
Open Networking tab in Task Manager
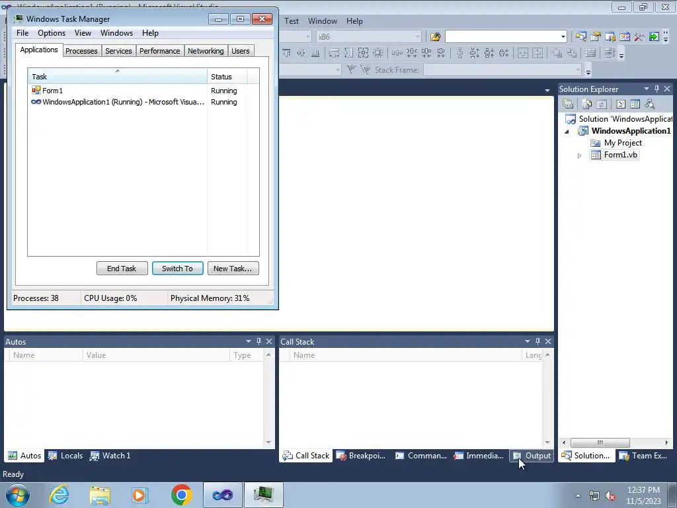[206, 51]
